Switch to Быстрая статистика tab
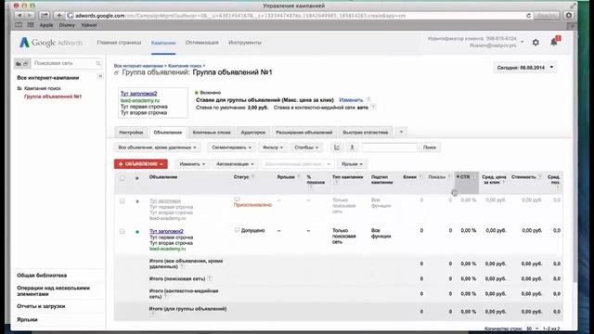Screen dimensions: 594x334 [366, 132]
